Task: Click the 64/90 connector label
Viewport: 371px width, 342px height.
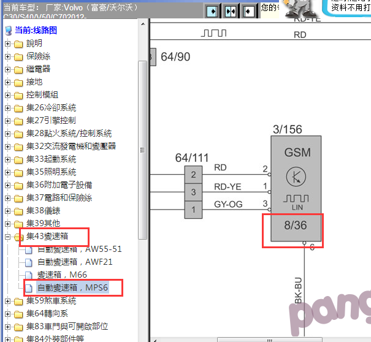Action: [175, 57]
